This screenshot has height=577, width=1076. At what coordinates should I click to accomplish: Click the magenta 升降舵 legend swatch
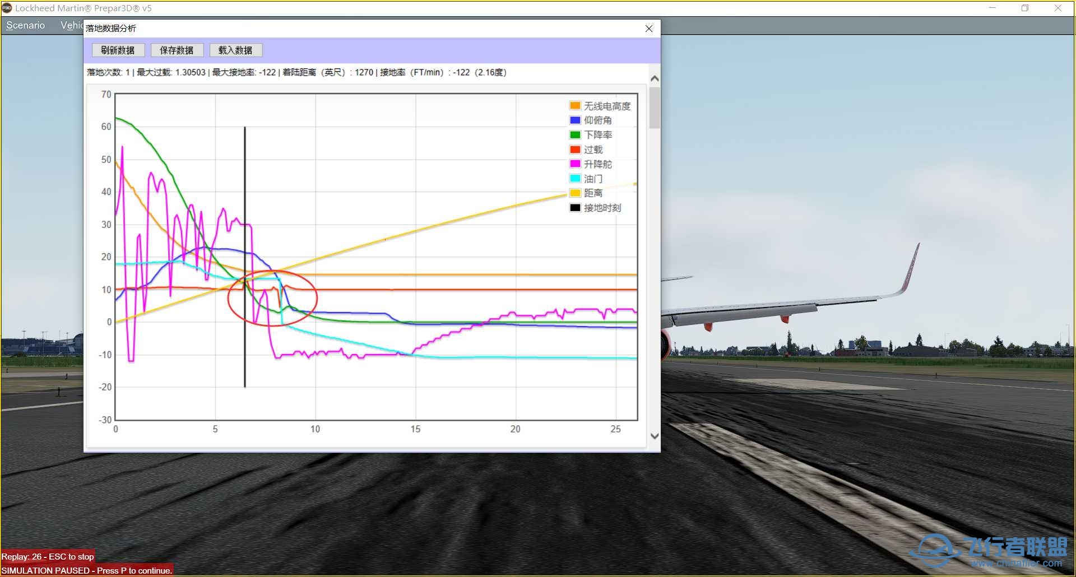(575, 164)
